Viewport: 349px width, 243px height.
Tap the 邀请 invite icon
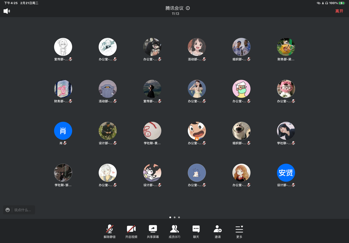[217, 231]
